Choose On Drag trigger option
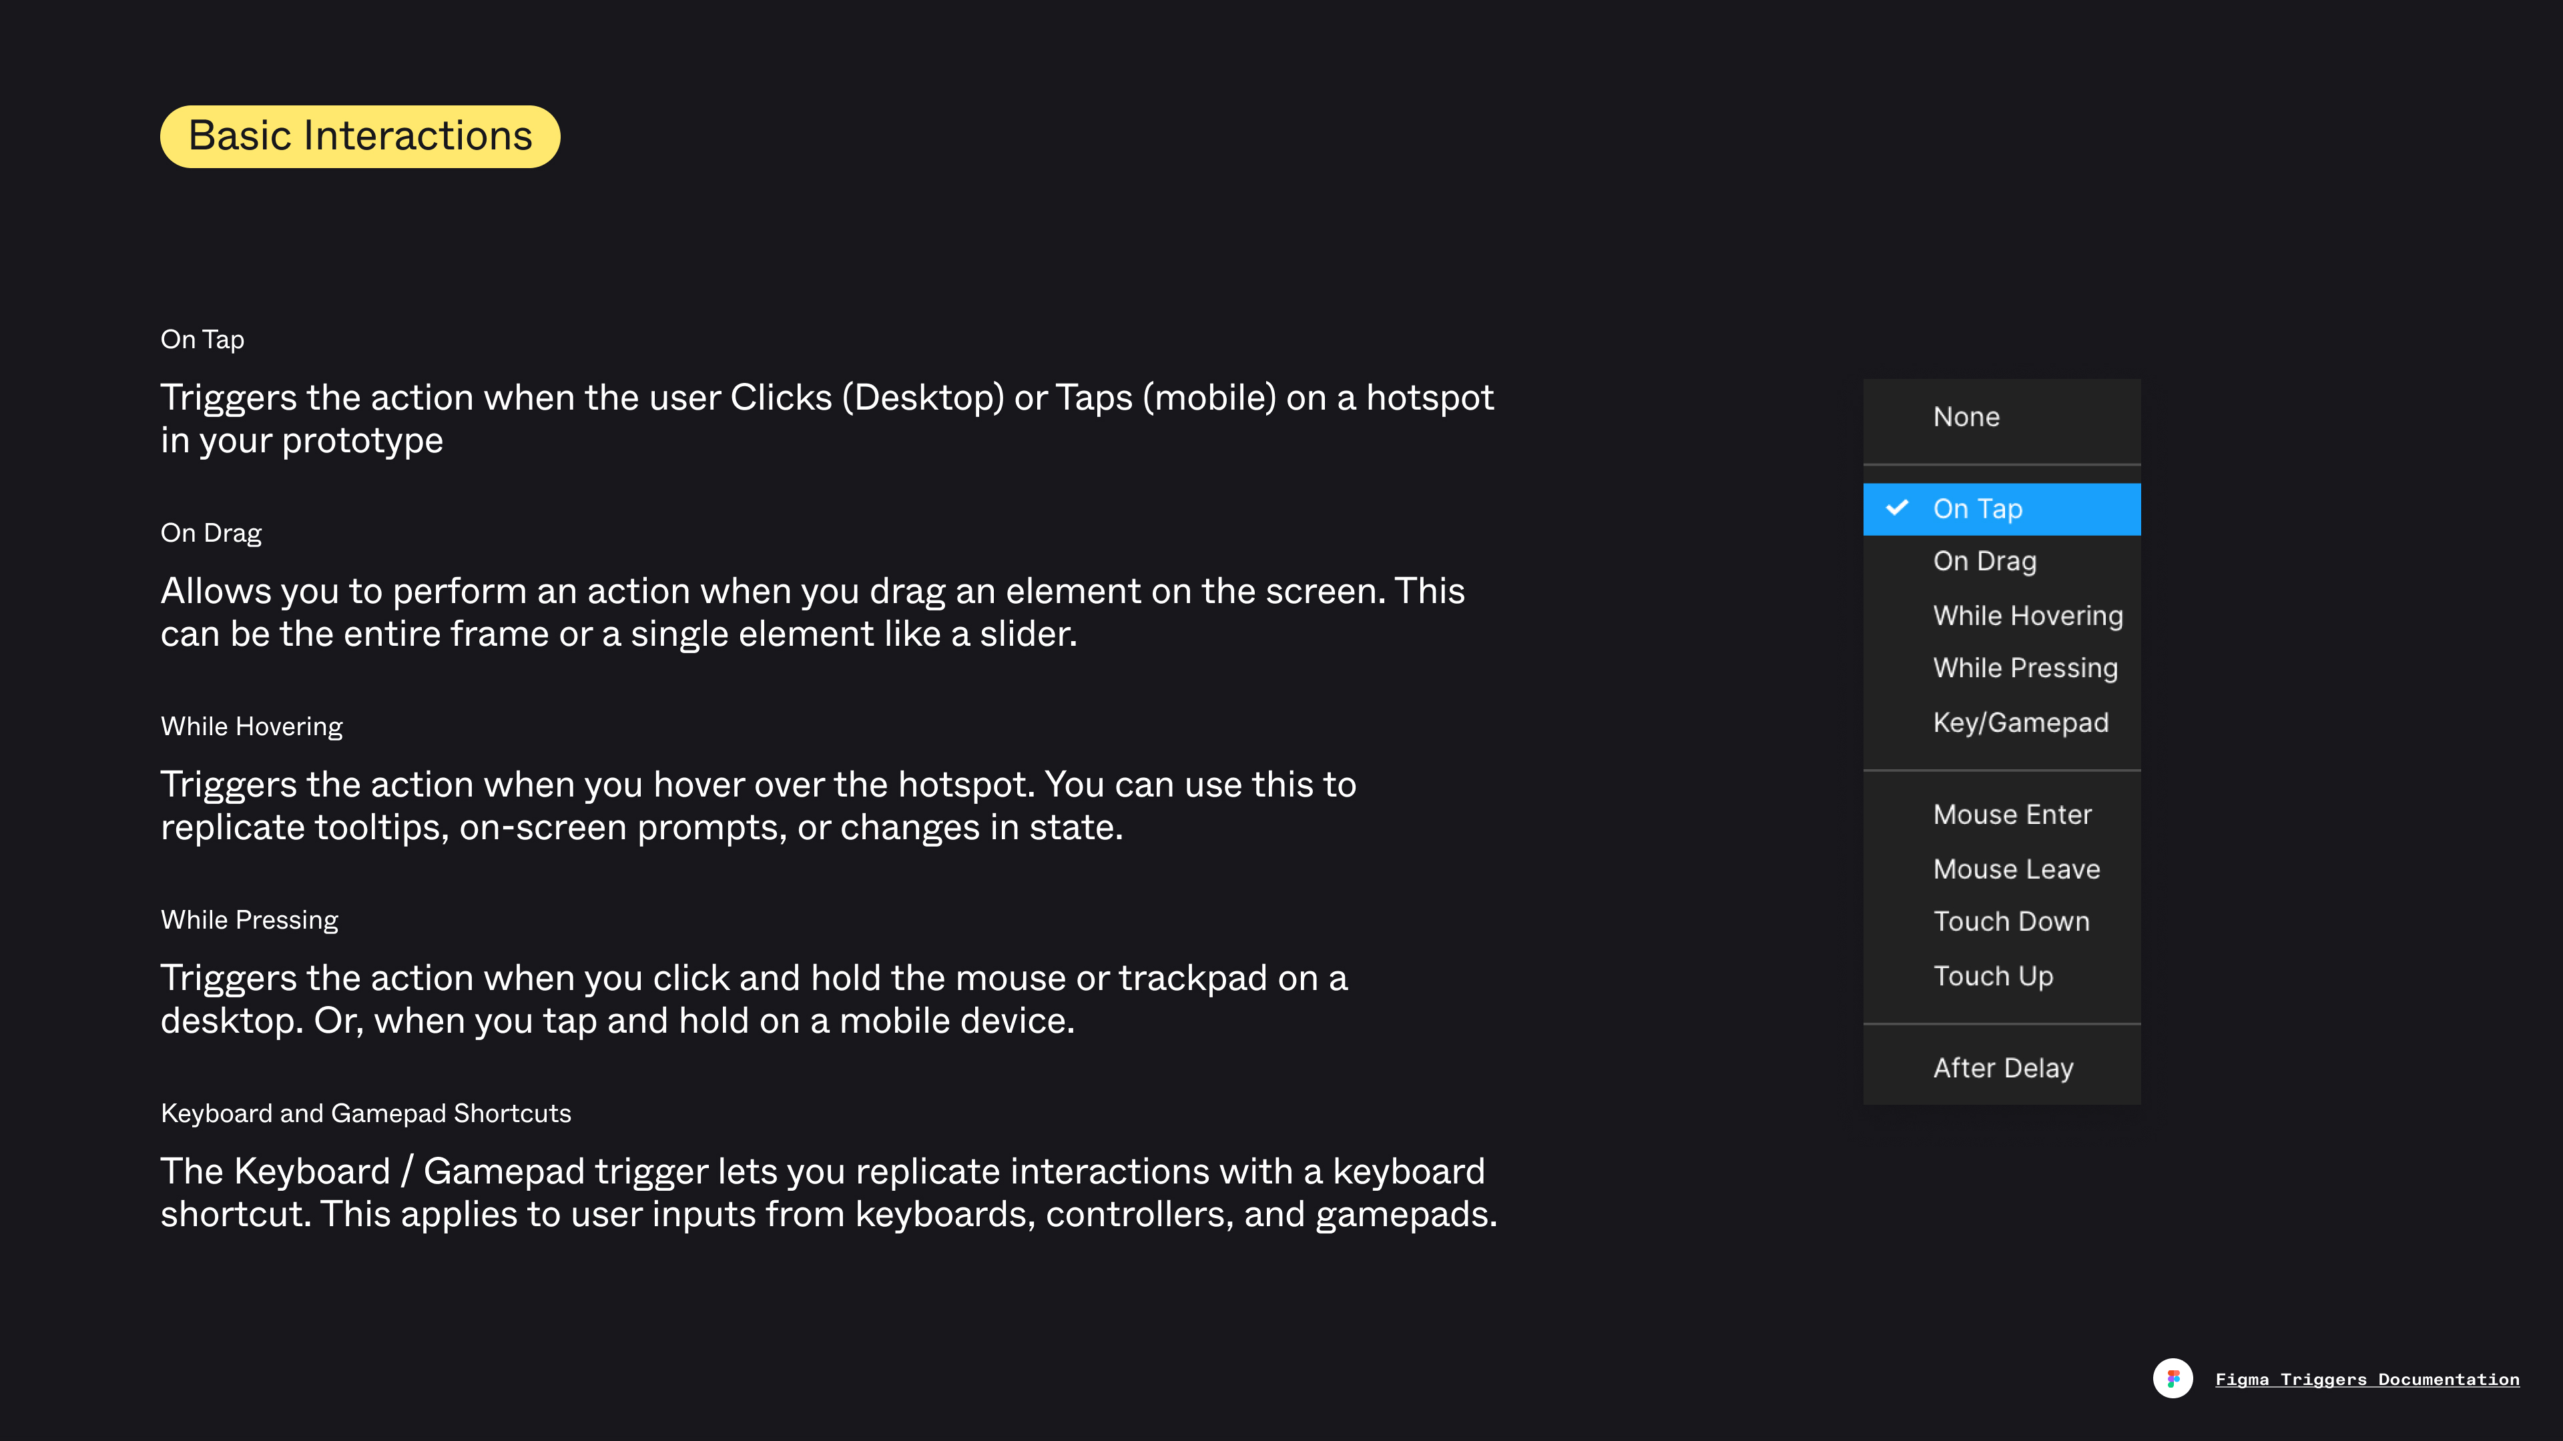 click(x=1984, y=561)
